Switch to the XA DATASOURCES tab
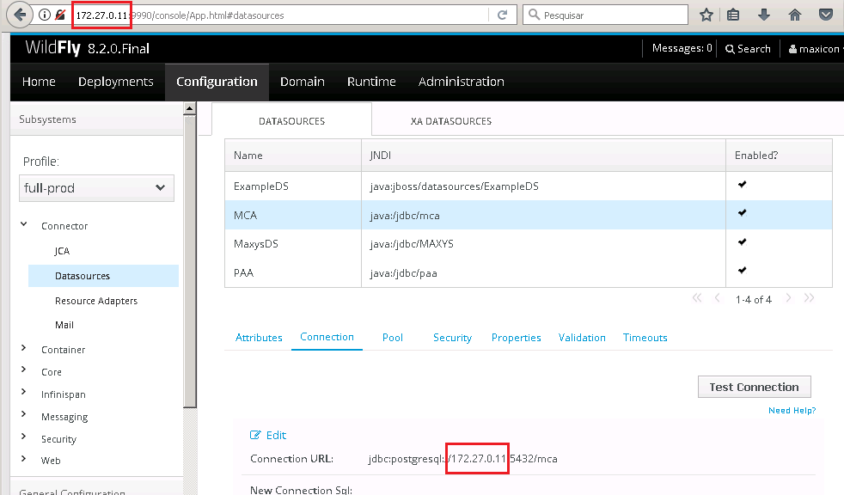844x495 pixels. click(451, 121)
